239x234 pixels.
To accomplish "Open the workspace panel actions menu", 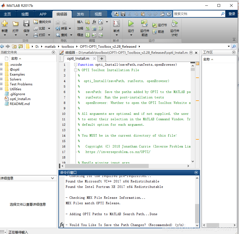I will [234, 52].
